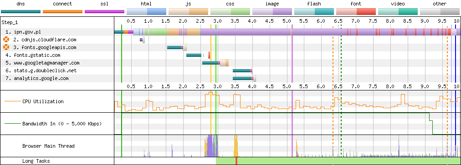Viewport: 461px width, 165px height.
Task: Click the 0.5 tick on the top time axis
Action: [131, 21]
